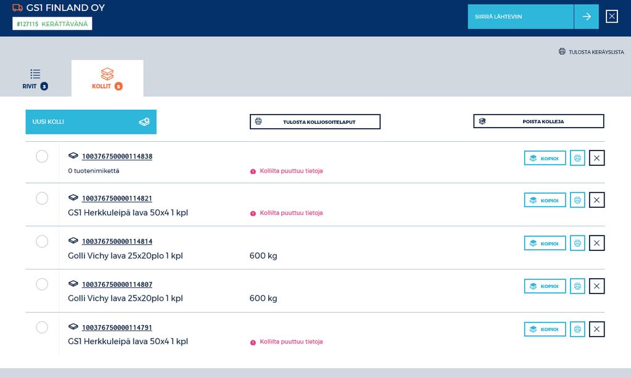This screenshot has width=631, height=378.
Task: Click the GS1 FINLAND OY header title
Action: tap(65, 7)
